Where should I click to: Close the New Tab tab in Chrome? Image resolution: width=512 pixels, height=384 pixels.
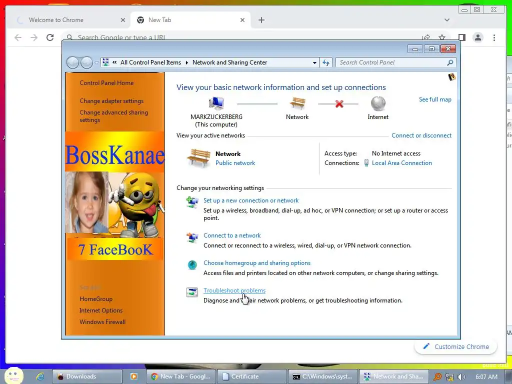click(x=242, y=20)
